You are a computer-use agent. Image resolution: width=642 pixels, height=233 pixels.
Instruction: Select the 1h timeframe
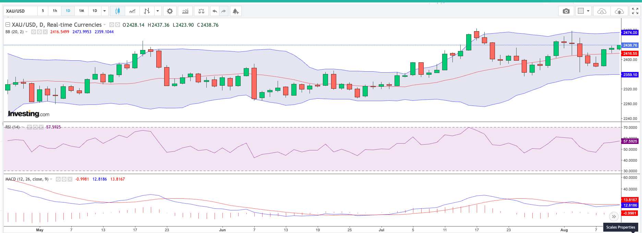coord(55,11)
